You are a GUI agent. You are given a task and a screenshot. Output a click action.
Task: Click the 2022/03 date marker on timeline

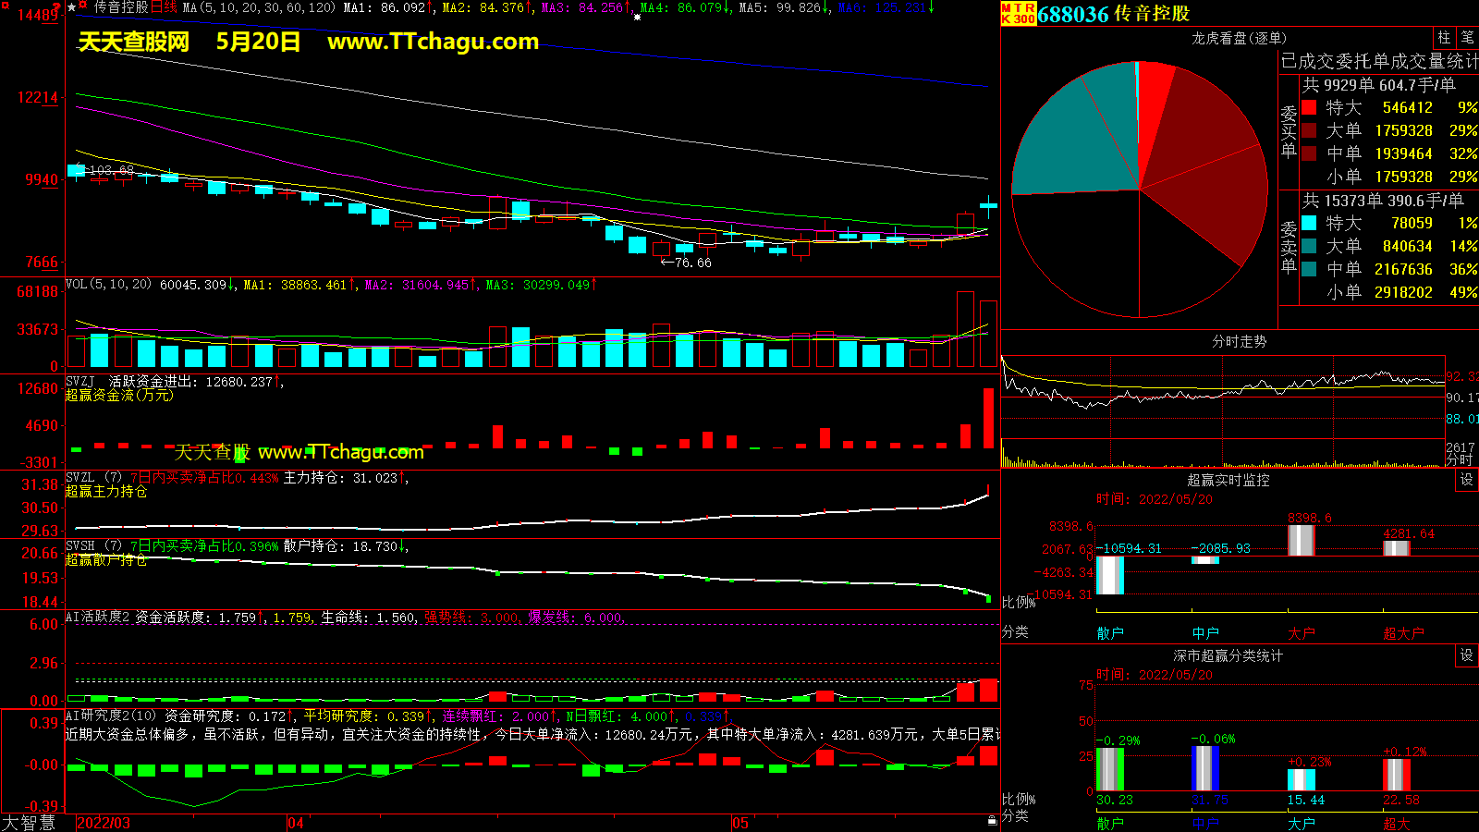pyautogui.click(x=103, y=823)
